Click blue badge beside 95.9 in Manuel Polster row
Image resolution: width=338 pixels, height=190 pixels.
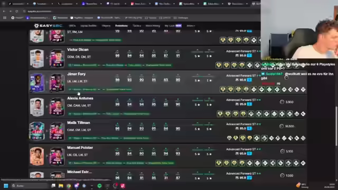tap(249, 154)
